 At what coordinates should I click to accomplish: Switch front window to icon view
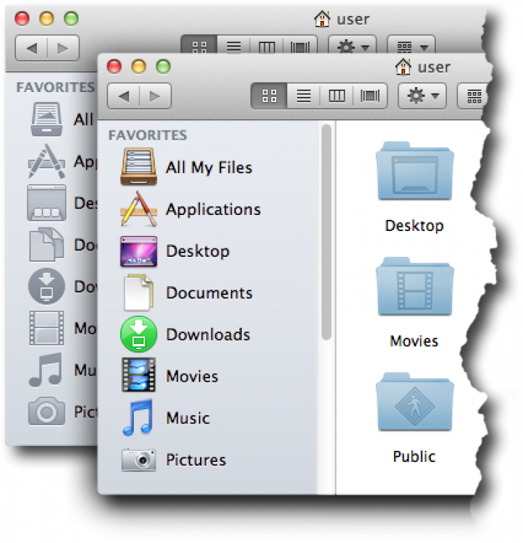[269, 96]
